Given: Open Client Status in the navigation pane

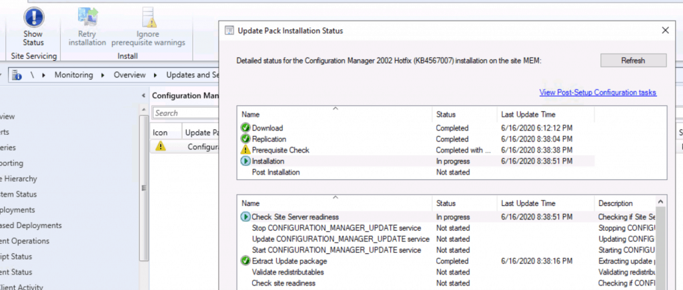Looking at the screenshot, I should [x=17, y=272].
